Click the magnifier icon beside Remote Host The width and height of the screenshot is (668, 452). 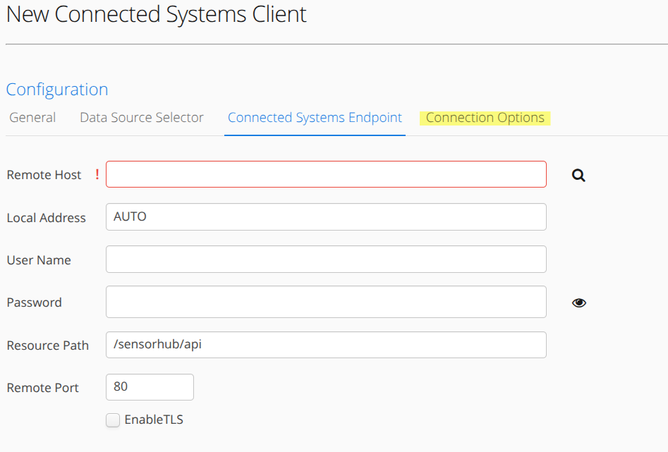click(x=578, y=175)
